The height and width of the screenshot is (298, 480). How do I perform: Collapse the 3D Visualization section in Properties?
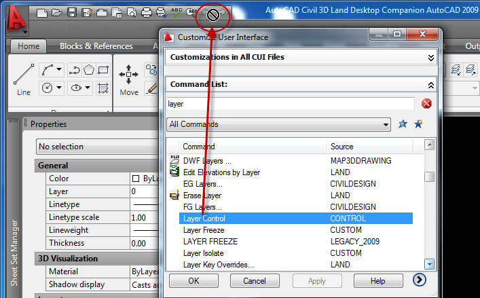96,259
